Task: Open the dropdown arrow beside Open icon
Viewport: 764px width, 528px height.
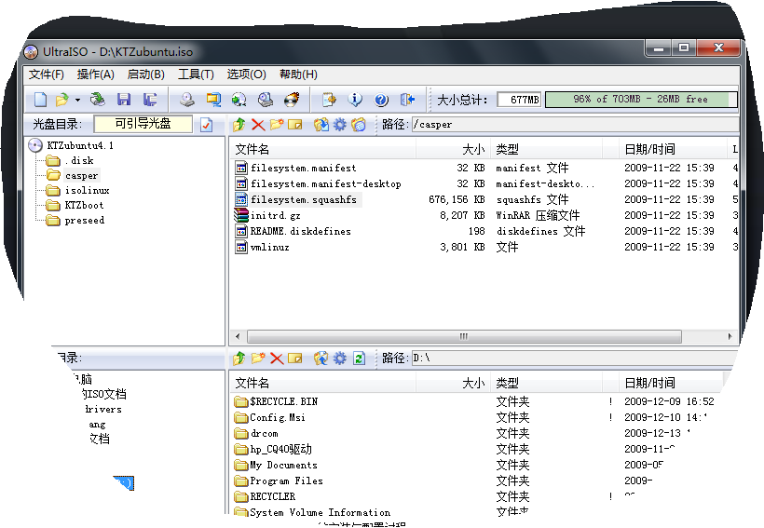Action: 77,101
